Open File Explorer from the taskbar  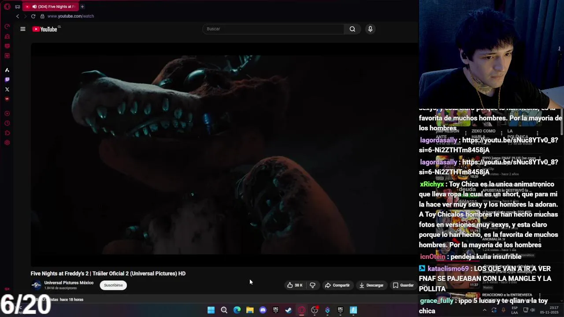(x=250, y=310)
